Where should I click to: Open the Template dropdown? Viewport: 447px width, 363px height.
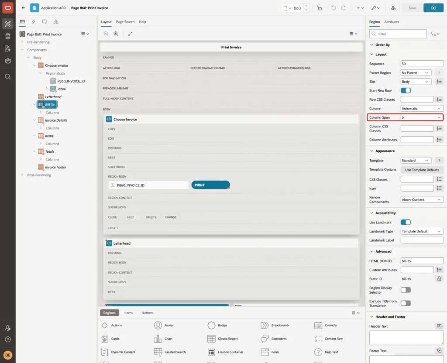[416, 161]
